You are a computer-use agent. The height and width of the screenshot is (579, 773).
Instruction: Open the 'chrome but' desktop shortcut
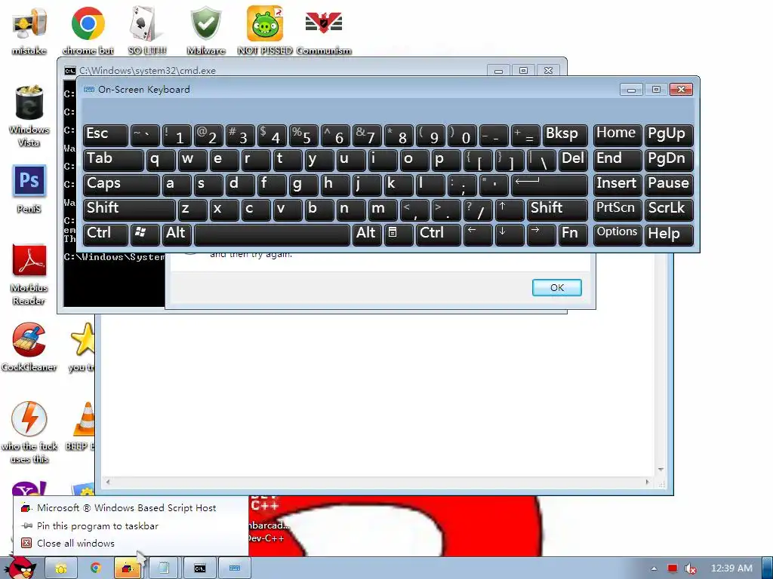point(88,30)
